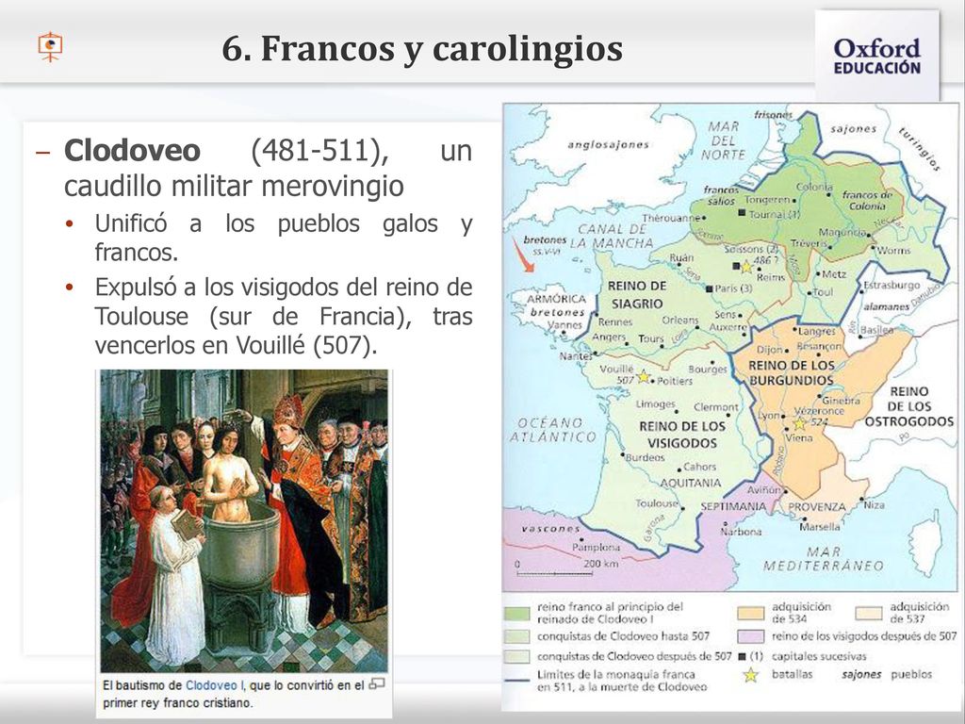Click the light green 'conquistas de Clodoveo hasta 507' swatch
Viewport: 965px width, 724px height.
point(516,636)
